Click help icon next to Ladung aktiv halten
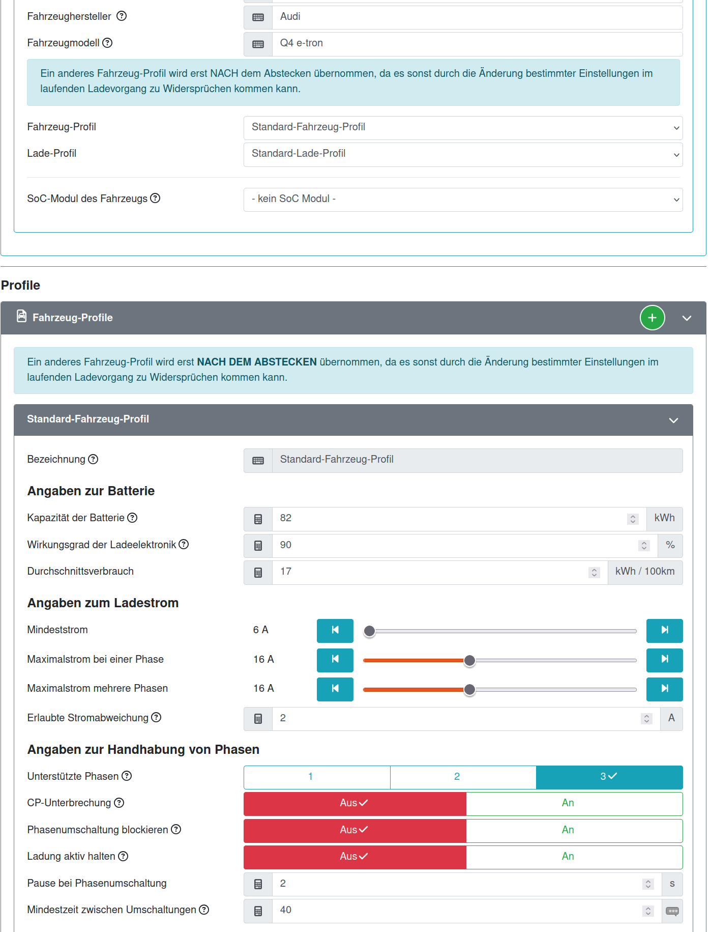Screen dimensions: 710x932 123,856
